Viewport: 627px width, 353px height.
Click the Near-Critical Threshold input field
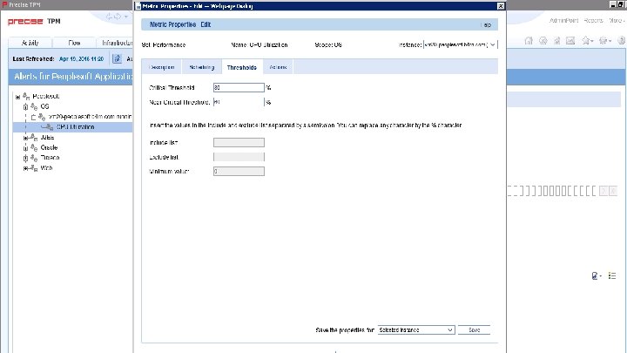coord(239,103)
